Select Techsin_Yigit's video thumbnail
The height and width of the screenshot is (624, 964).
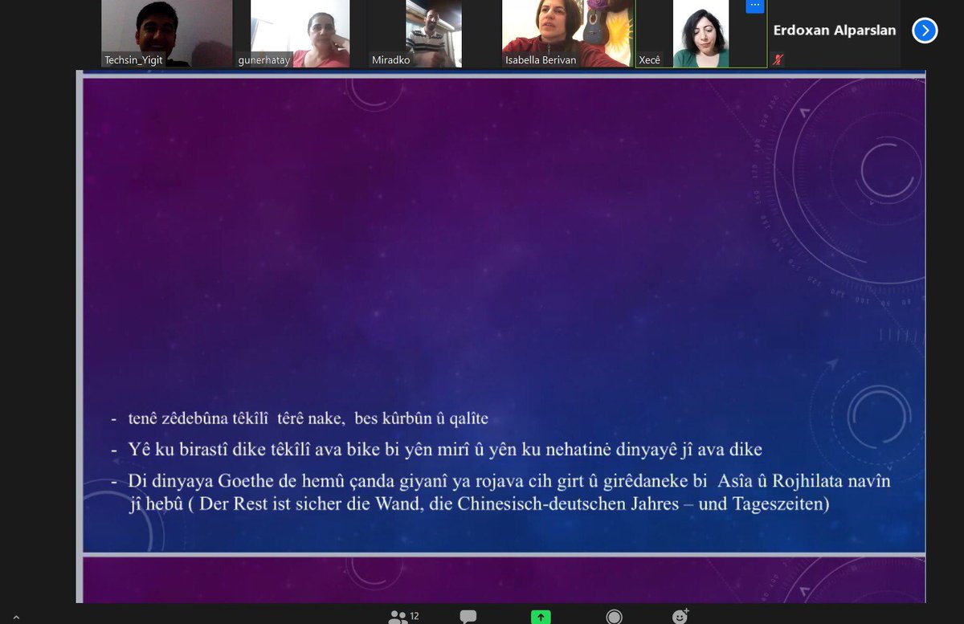click(166, 33)
